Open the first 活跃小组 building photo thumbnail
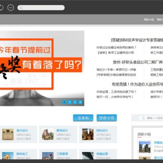Image resolution: width=163 pixels, height=163 pixels. (x=145, y=147)
